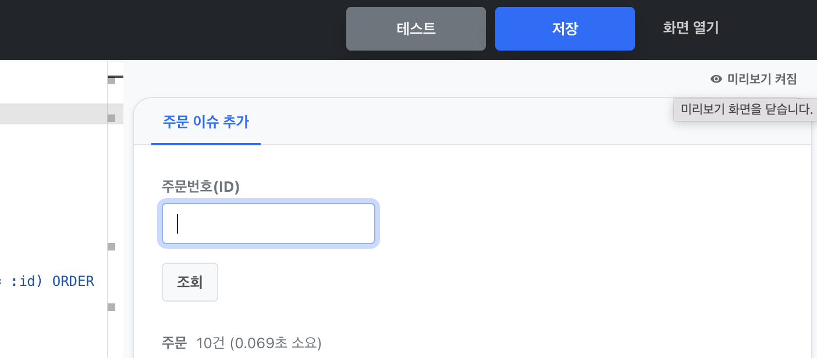Select the highlighted gray line in the editor
Viewport: 817px width, 358px height.
pos(54,114)
